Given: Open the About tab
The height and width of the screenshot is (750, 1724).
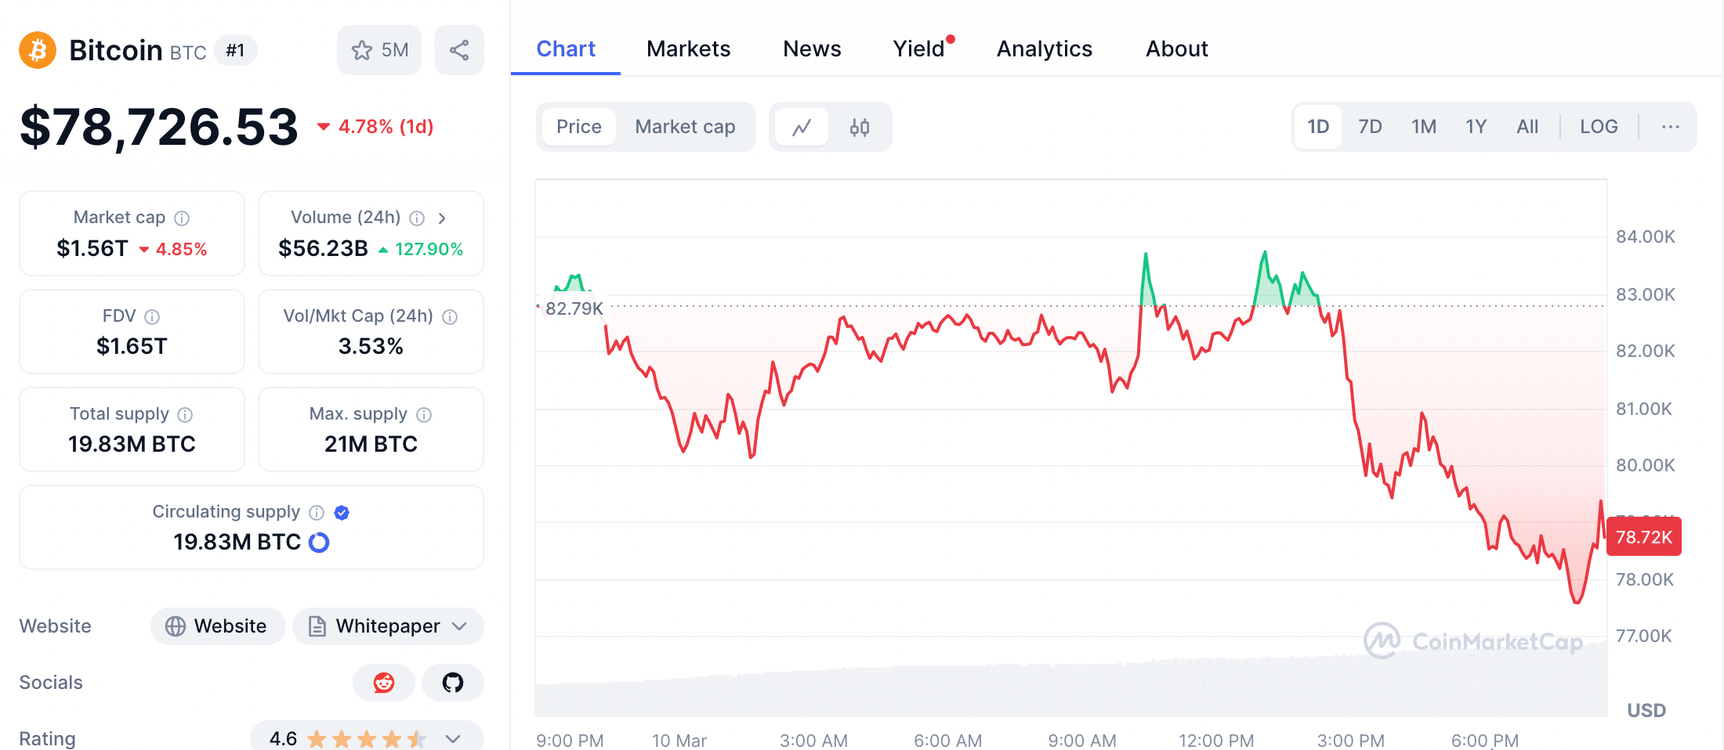Looking at the screenshot, I should click(x=1177, y=49).
